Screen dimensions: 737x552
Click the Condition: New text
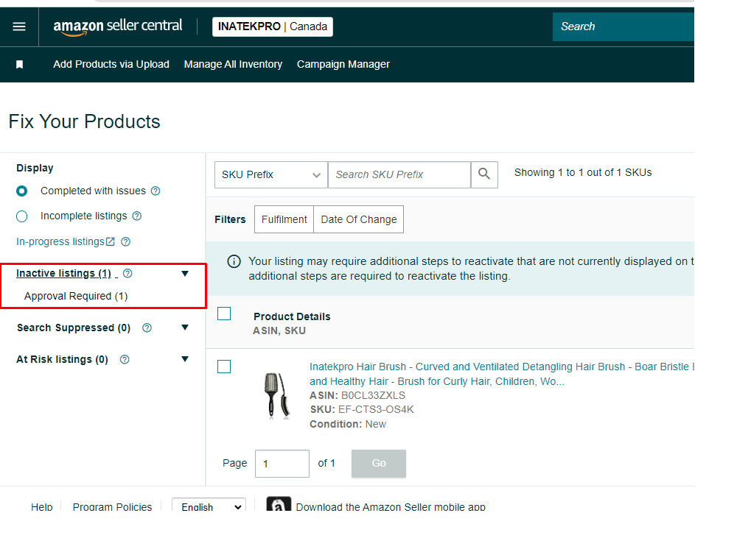click(348, 424)
